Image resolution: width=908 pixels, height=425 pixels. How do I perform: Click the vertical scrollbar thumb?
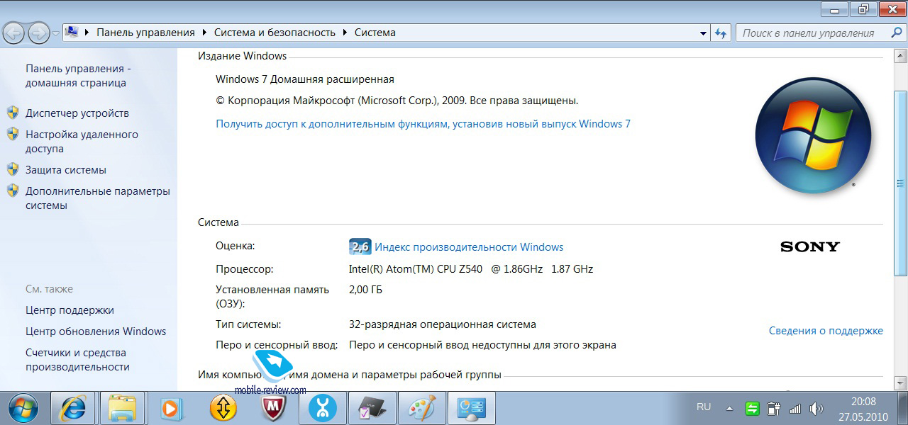[x=900, y=183]
